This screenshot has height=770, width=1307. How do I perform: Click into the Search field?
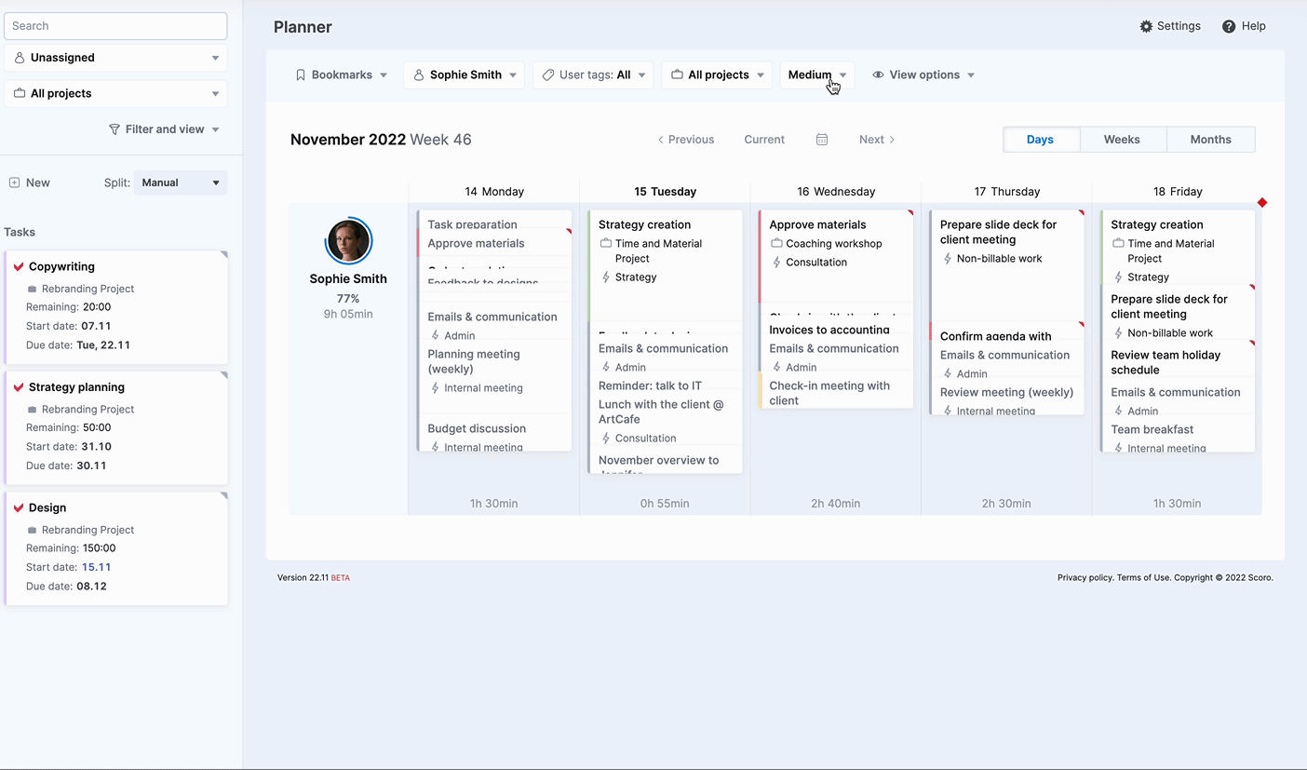[115, 26]
